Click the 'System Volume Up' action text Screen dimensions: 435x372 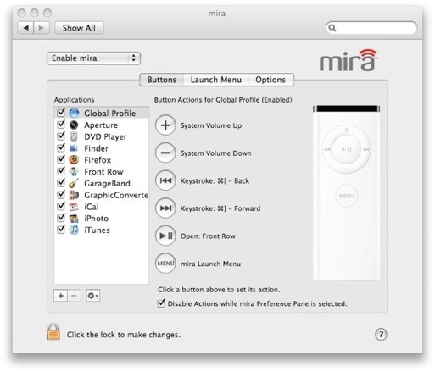click(x=211, y=125)
